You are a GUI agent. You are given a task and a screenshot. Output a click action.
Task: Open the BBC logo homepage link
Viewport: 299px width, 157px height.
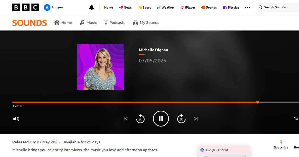point(26,8)
